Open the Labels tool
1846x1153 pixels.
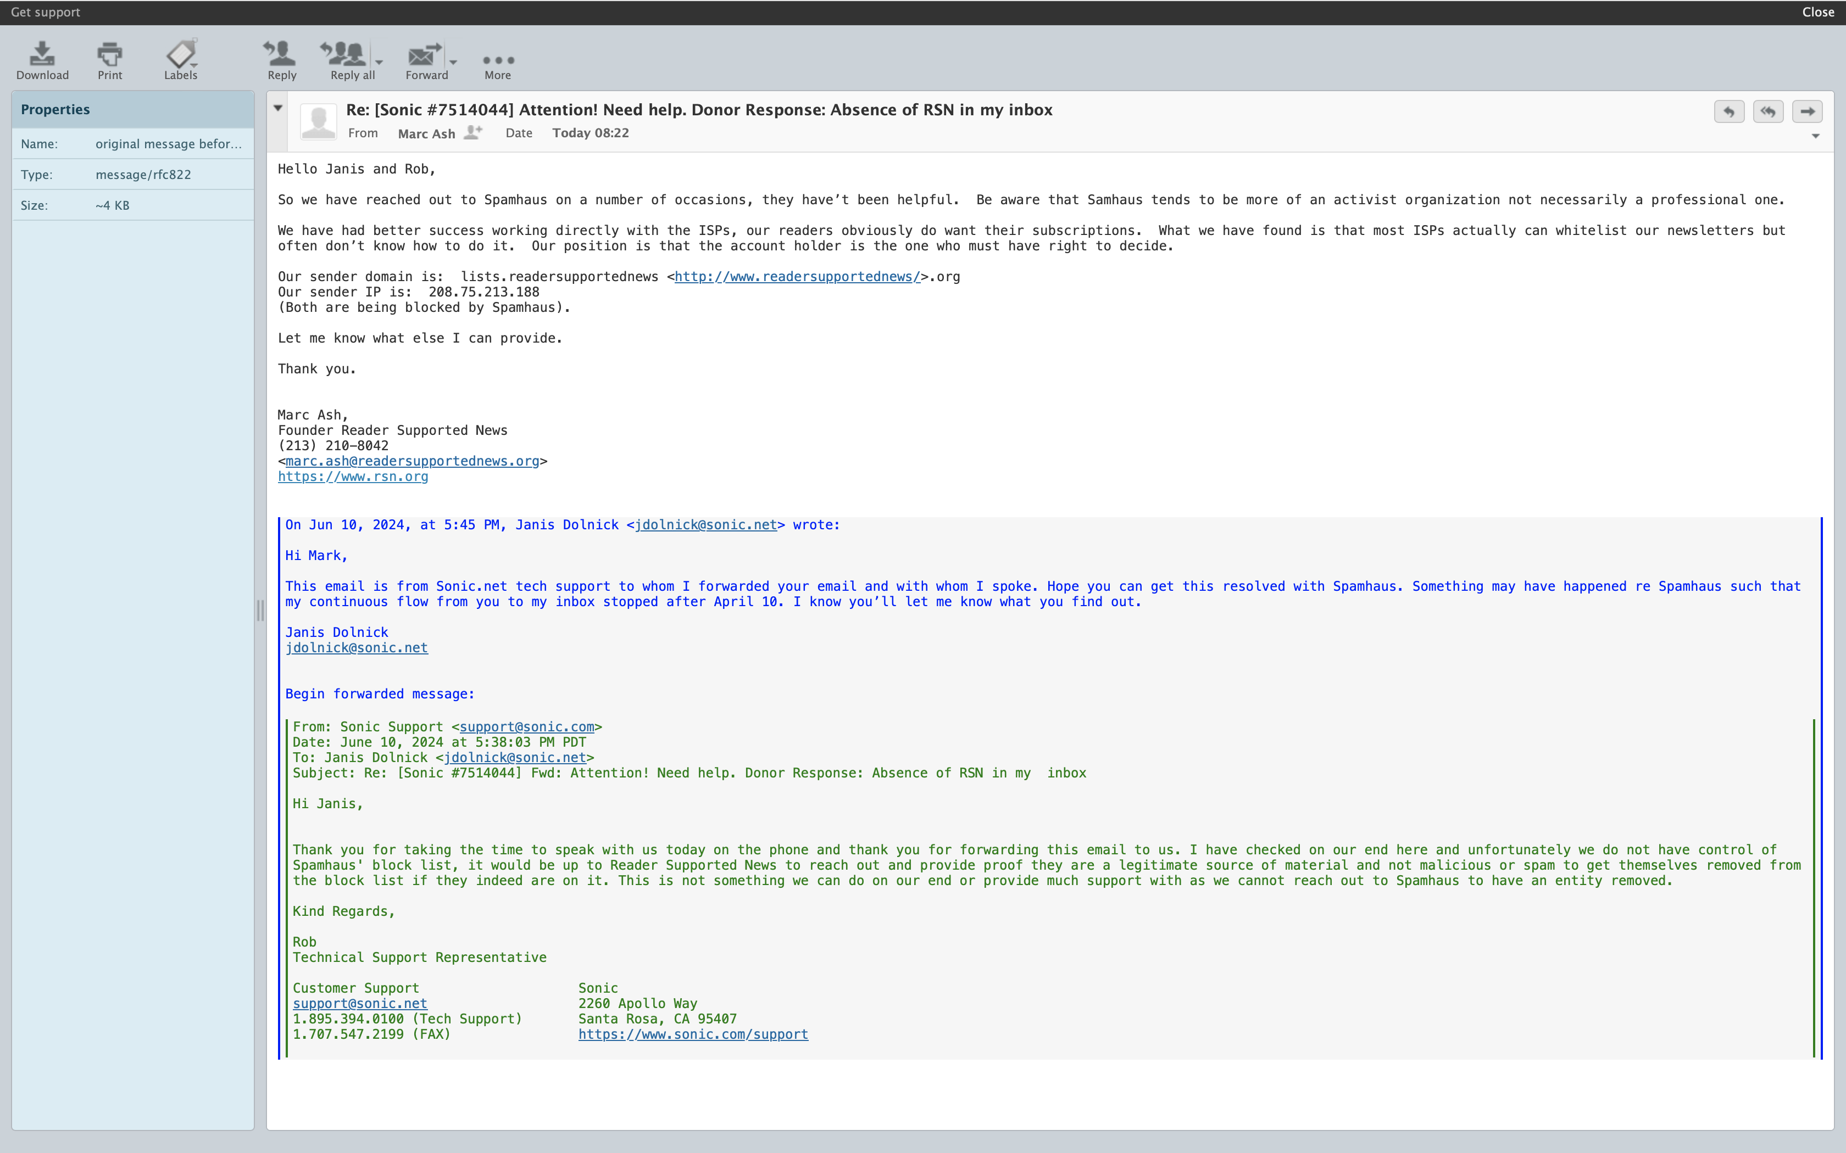[x=181, y=60]
